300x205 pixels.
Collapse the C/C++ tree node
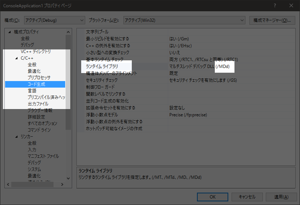pos(16,58)
